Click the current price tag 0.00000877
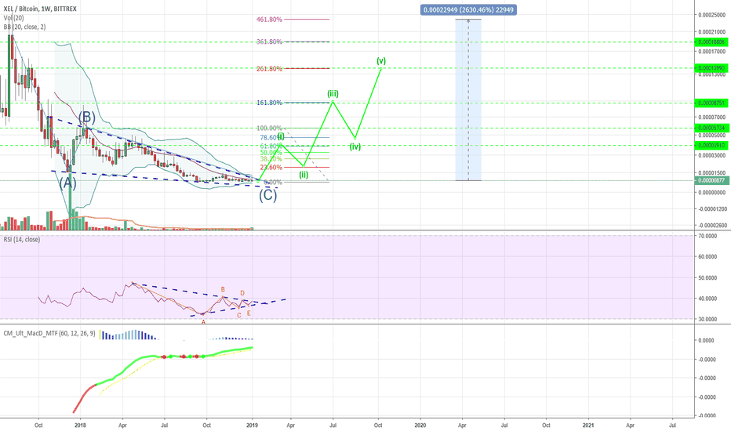The width and height of the screenshot is (731, 431). (711, 180)
